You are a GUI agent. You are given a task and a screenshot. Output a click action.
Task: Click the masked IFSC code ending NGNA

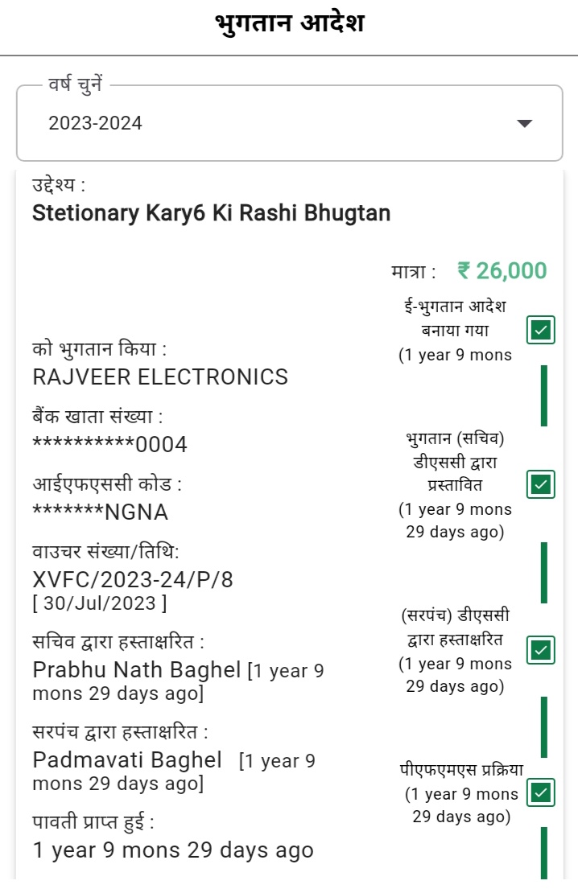pos(101,512)
